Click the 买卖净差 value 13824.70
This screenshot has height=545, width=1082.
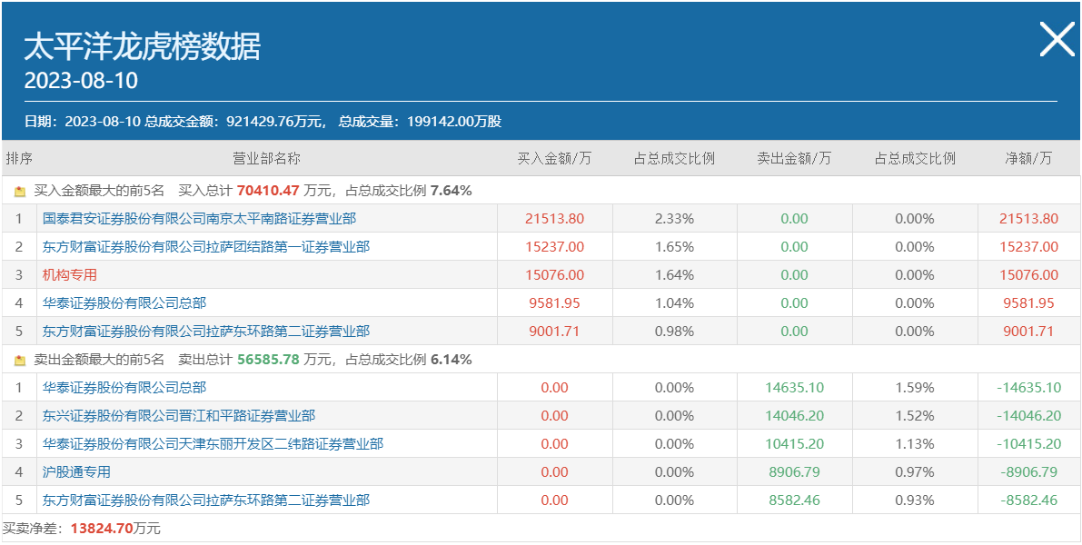(102, 529)
